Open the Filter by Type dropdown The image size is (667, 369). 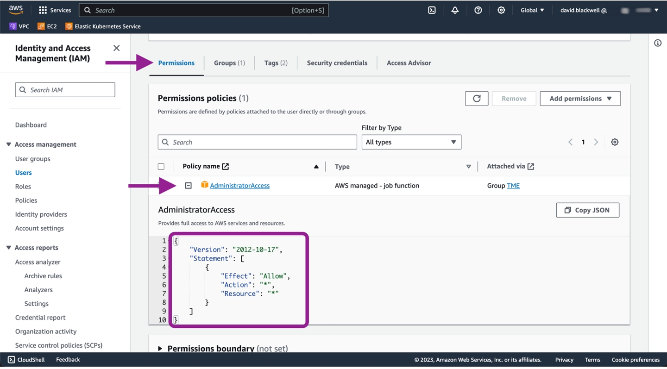(x=411, y=142)
